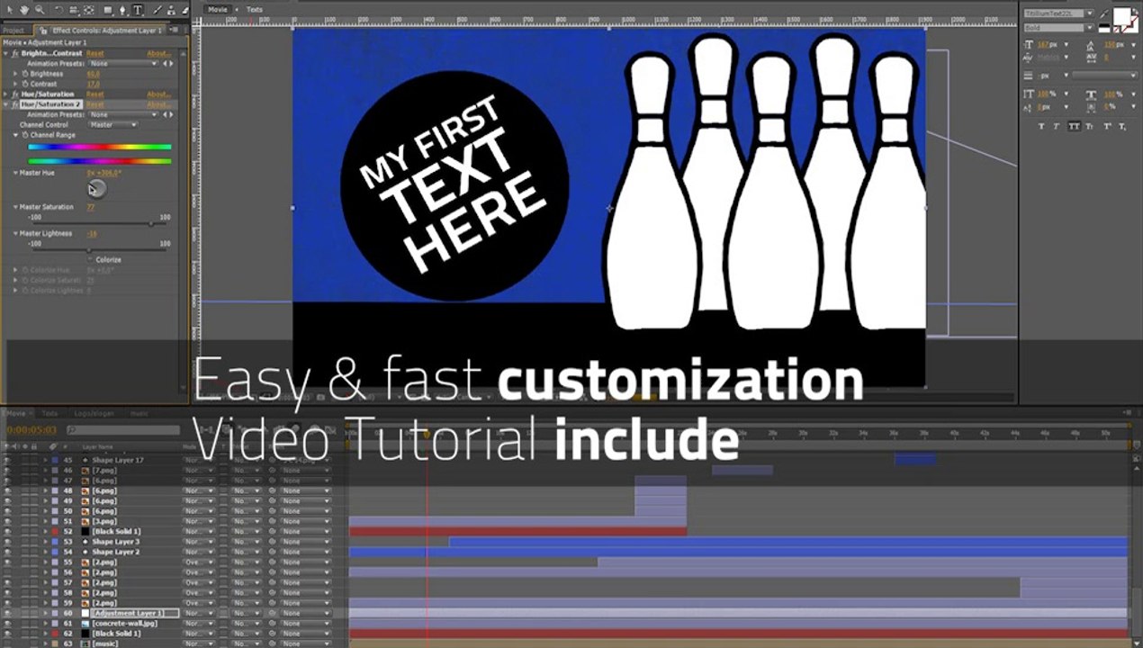1143x648 pixels.
Task: Open the Texts tab in composition viewer
Action: [255, 10]
